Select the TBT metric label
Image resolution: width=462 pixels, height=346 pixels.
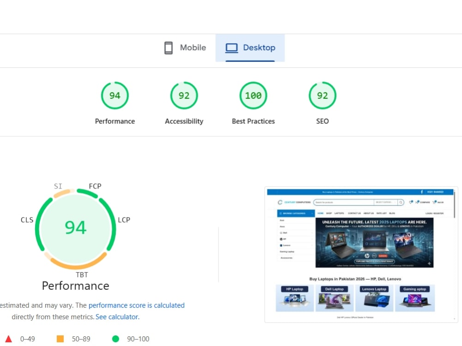point(82,275)
